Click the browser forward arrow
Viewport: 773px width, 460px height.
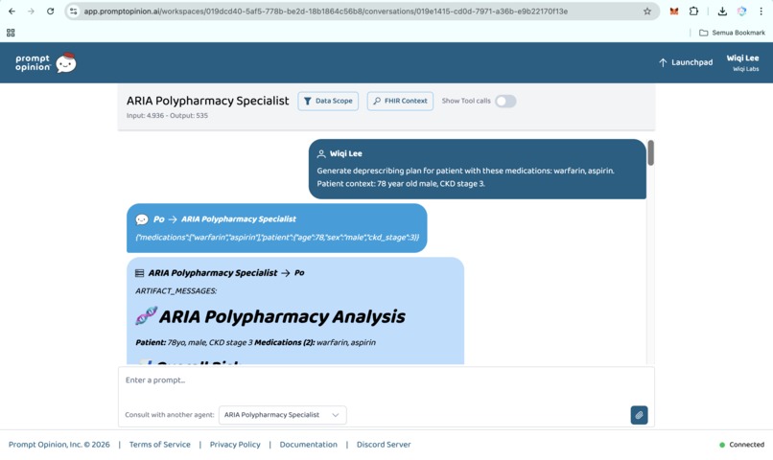point(31,11)
